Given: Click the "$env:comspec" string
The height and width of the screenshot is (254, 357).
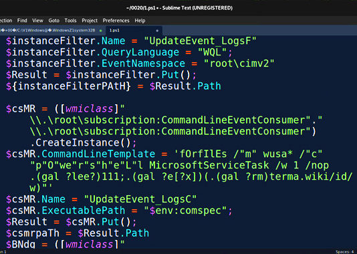Looking at the screenshot, I should click(185, 211).
